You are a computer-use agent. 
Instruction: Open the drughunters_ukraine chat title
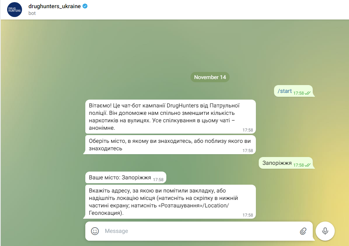(x=54, y=6)
